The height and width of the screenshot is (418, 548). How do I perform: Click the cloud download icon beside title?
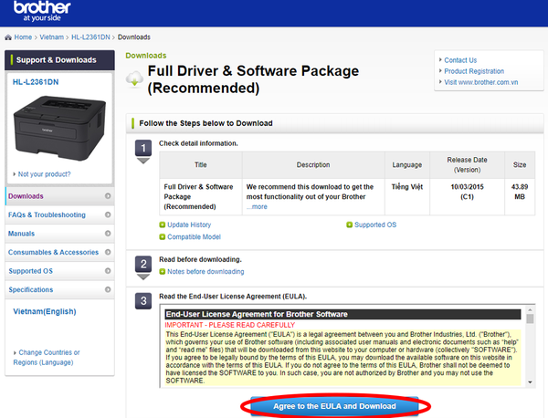coord(134,79)
